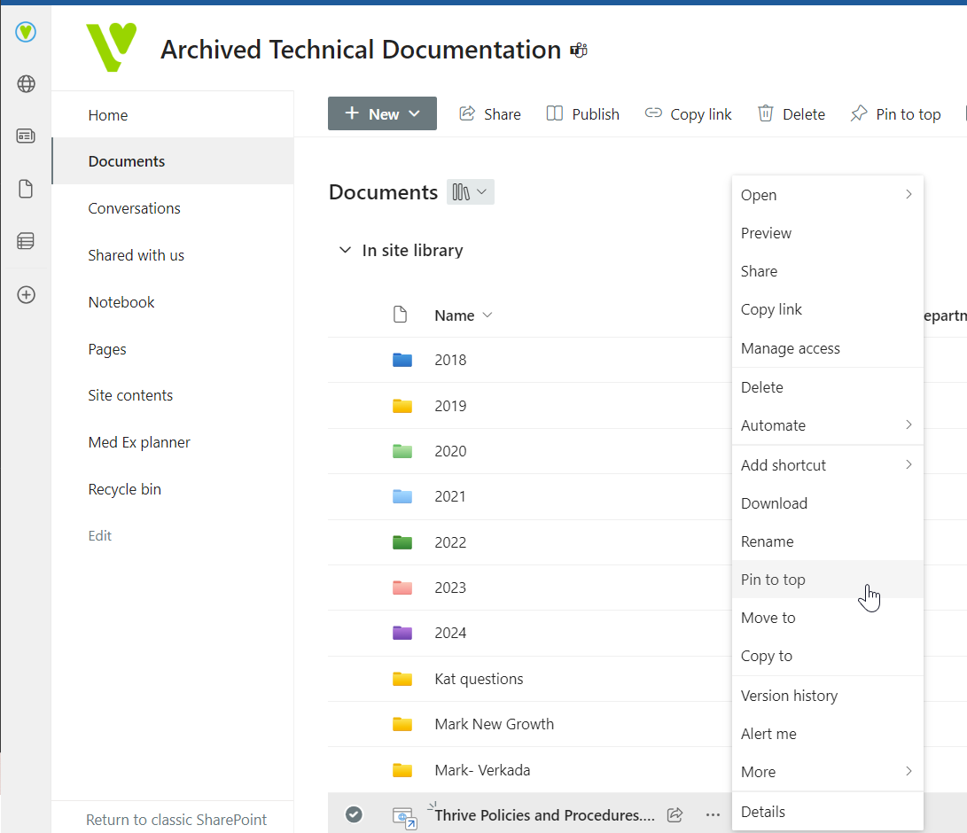Click the plus circle create icon
Viewport: 967px width, 833px height.
(26, 295)
